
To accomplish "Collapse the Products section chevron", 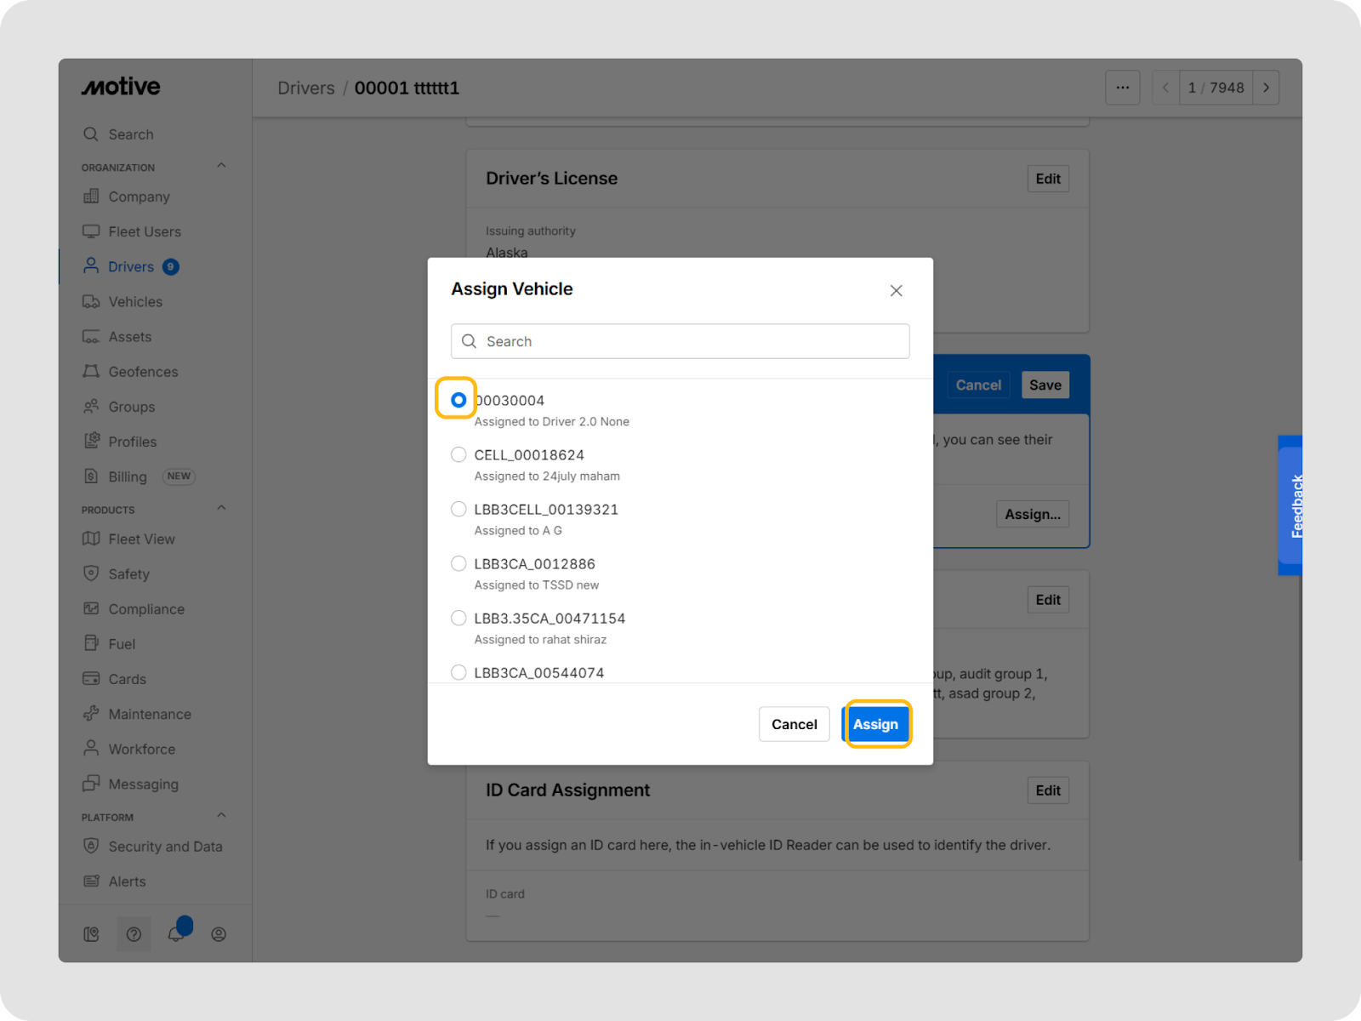I will (x=221, y=508).
